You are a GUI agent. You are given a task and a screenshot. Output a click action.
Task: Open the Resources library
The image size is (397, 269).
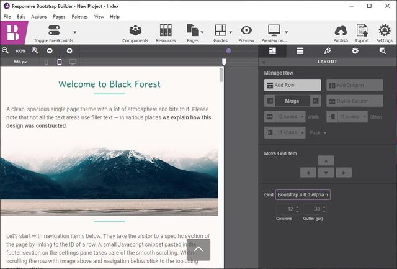coord(166,32)
